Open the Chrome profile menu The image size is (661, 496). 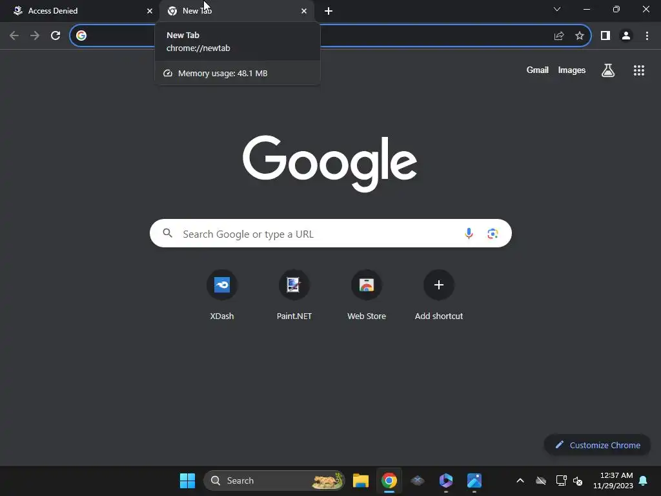(x=626, y=36)
